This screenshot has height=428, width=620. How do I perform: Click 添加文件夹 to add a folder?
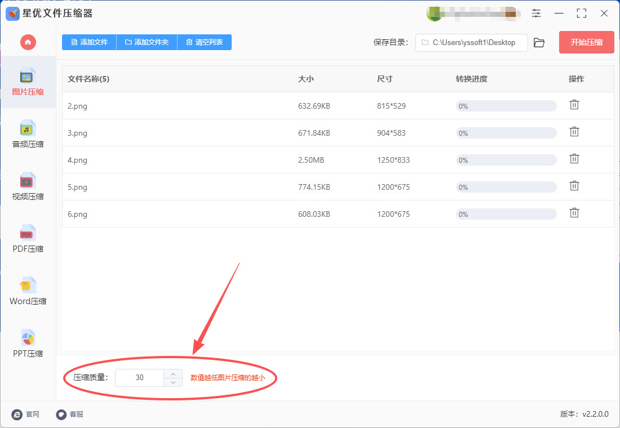(147, 42)
